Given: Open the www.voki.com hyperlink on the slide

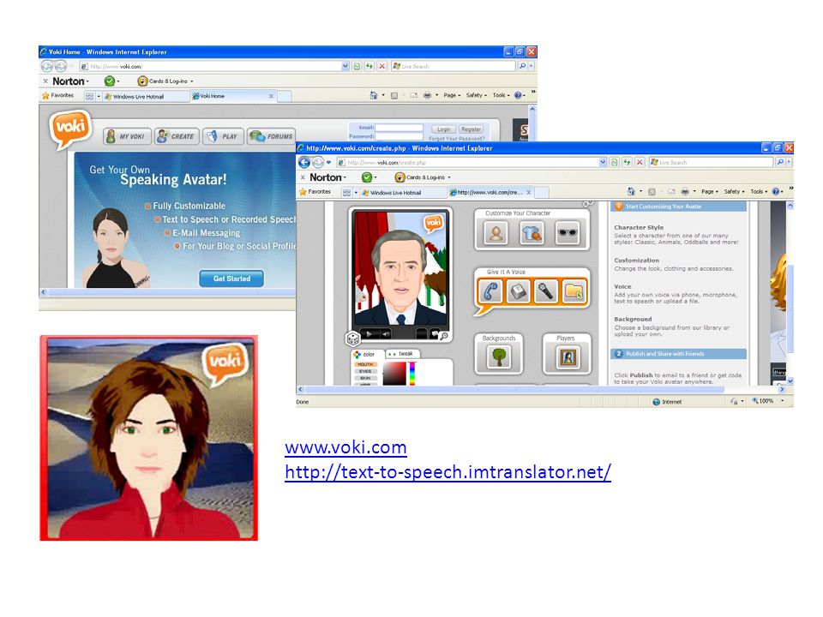Looking at the screenshot, I should (345, 447).
